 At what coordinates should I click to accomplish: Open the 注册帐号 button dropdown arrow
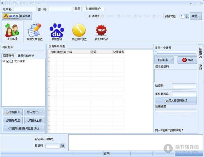(172, 60)
